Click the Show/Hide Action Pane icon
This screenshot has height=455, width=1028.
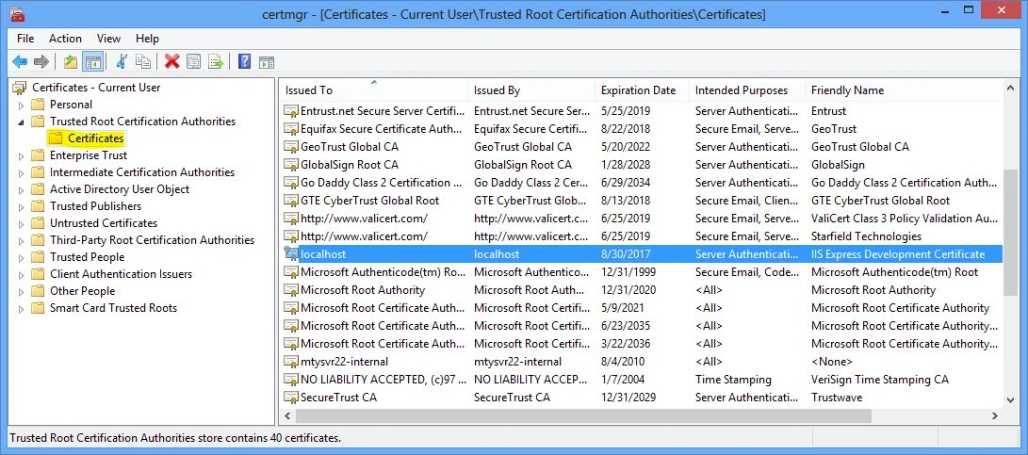click(x=266, y=62)
